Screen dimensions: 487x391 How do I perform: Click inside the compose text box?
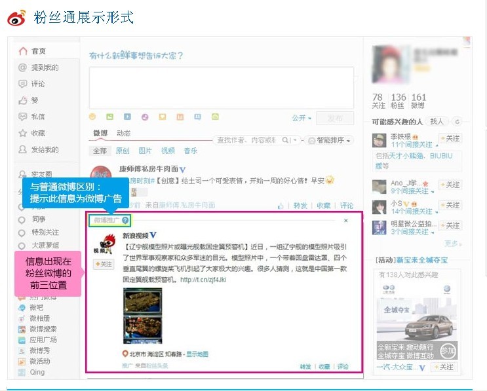point(221,86)
